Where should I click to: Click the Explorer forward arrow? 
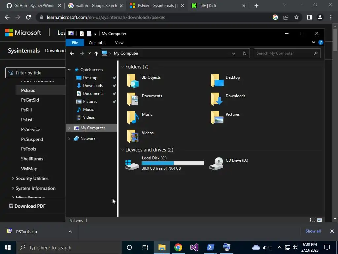tap(82, 53)
